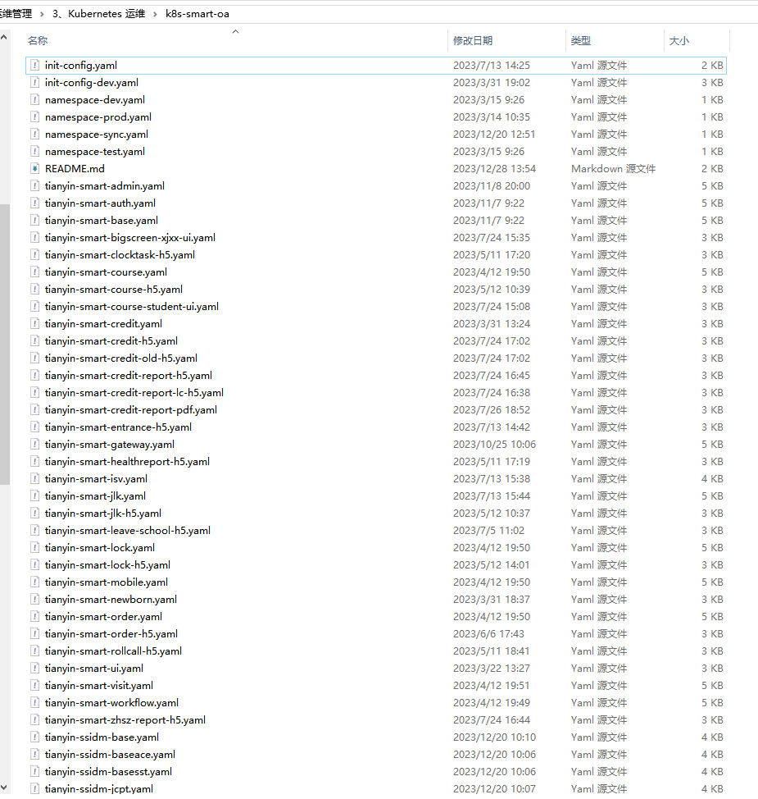This screenshot has width=758, height=799.
Task: Click the init-config.yaml file icon
Action: pos(35,65)
